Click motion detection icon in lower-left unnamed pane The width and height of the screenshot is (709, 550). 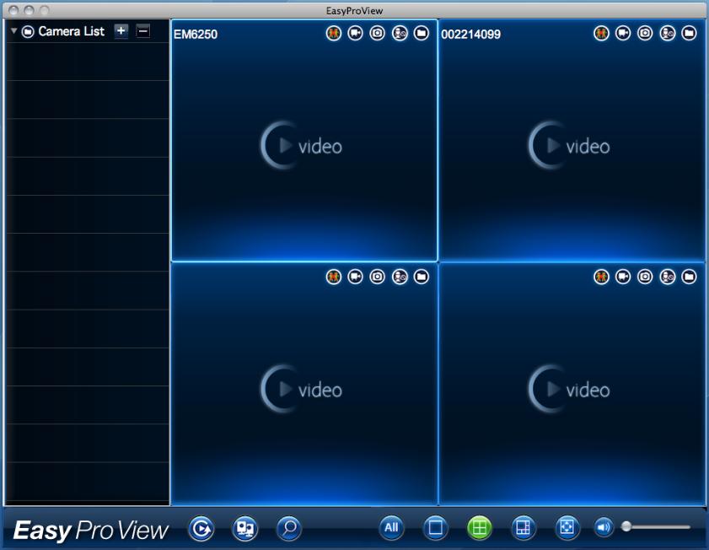point(334,277)
